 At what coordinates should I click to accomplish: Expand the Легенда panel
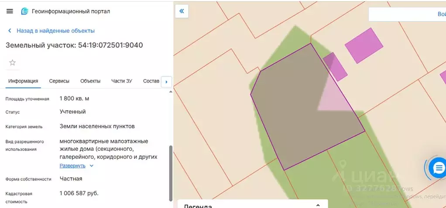click(318, 205)
